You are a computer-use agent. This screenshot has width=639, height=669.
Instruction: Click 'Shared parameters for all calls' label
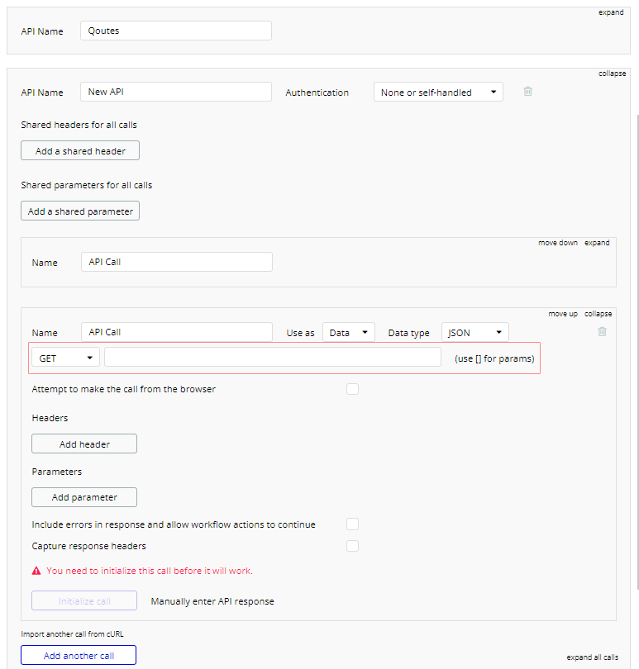click(x=87, y=185)
